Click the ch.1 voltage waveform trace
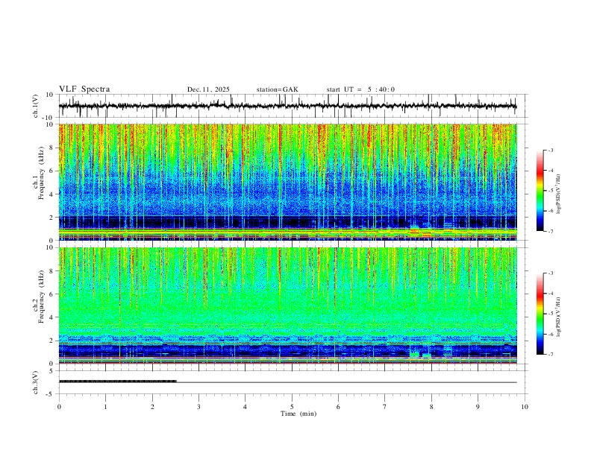591x456 pixels. pos(287,106)
